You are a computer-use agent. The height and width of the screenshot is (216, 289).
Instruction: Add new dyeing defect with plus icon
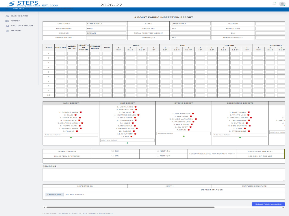pyautogui.click(x=184, y=136)
